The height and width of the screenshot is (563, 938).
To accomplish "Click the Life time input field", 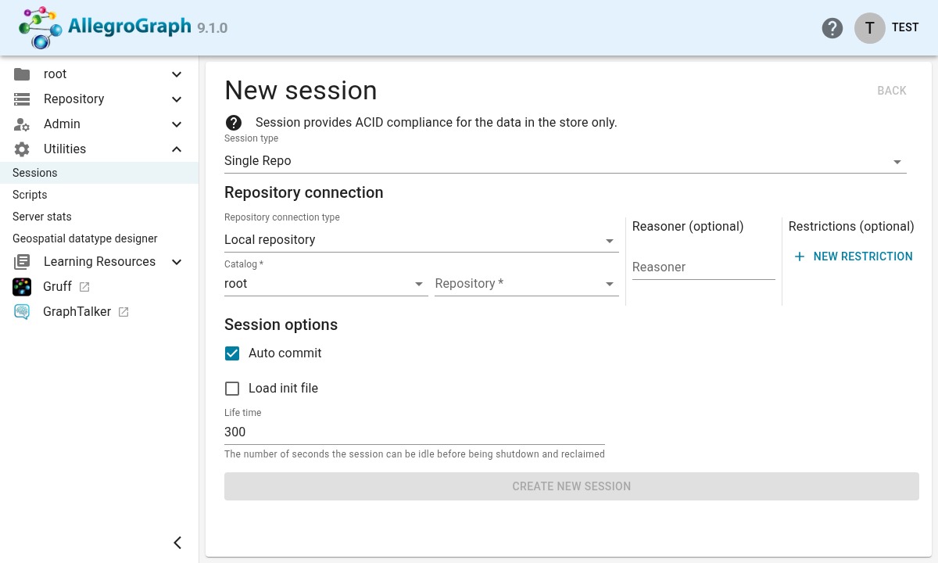I will [414, 432].
